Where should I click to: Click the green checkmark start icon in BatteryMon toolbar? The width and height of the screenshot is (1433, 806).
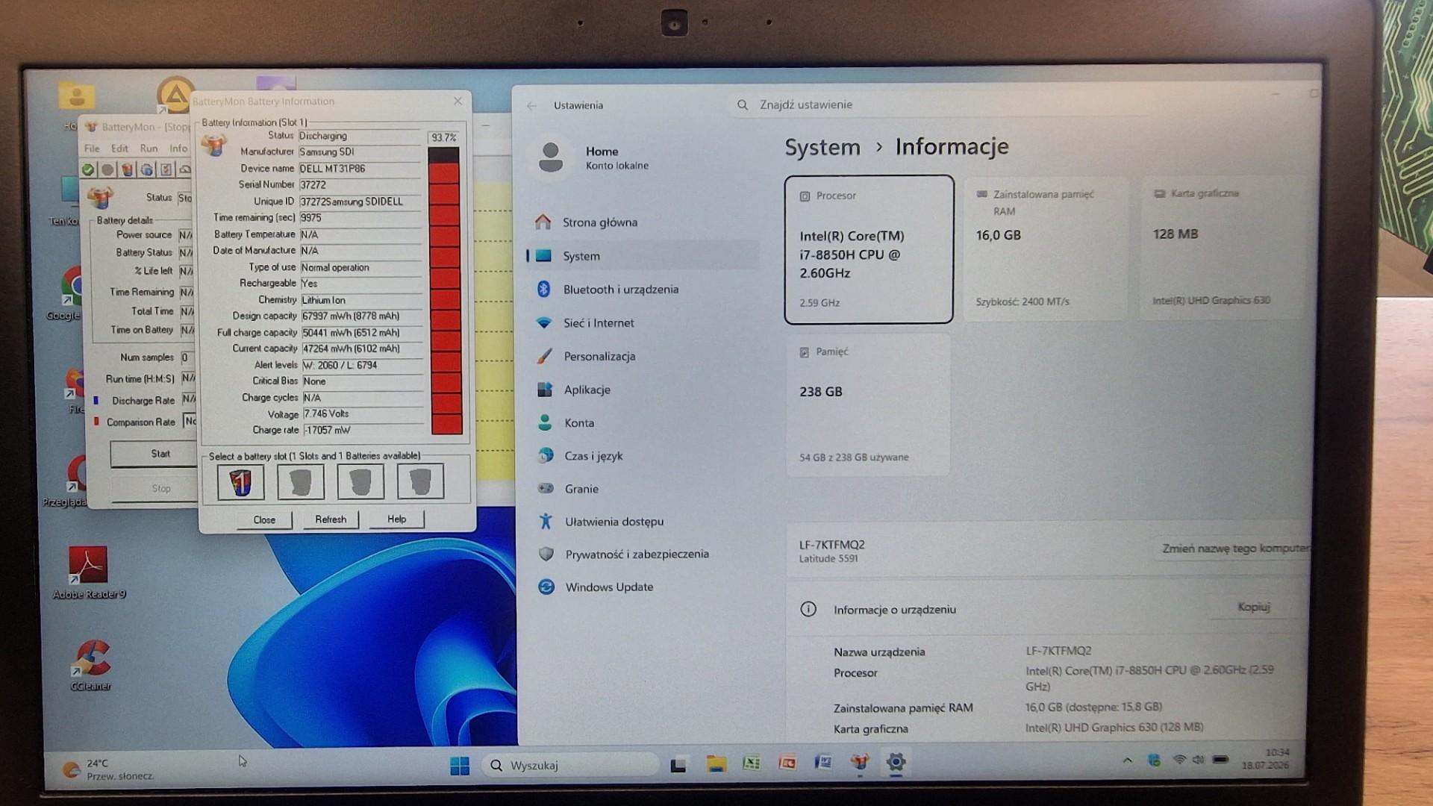88,170
